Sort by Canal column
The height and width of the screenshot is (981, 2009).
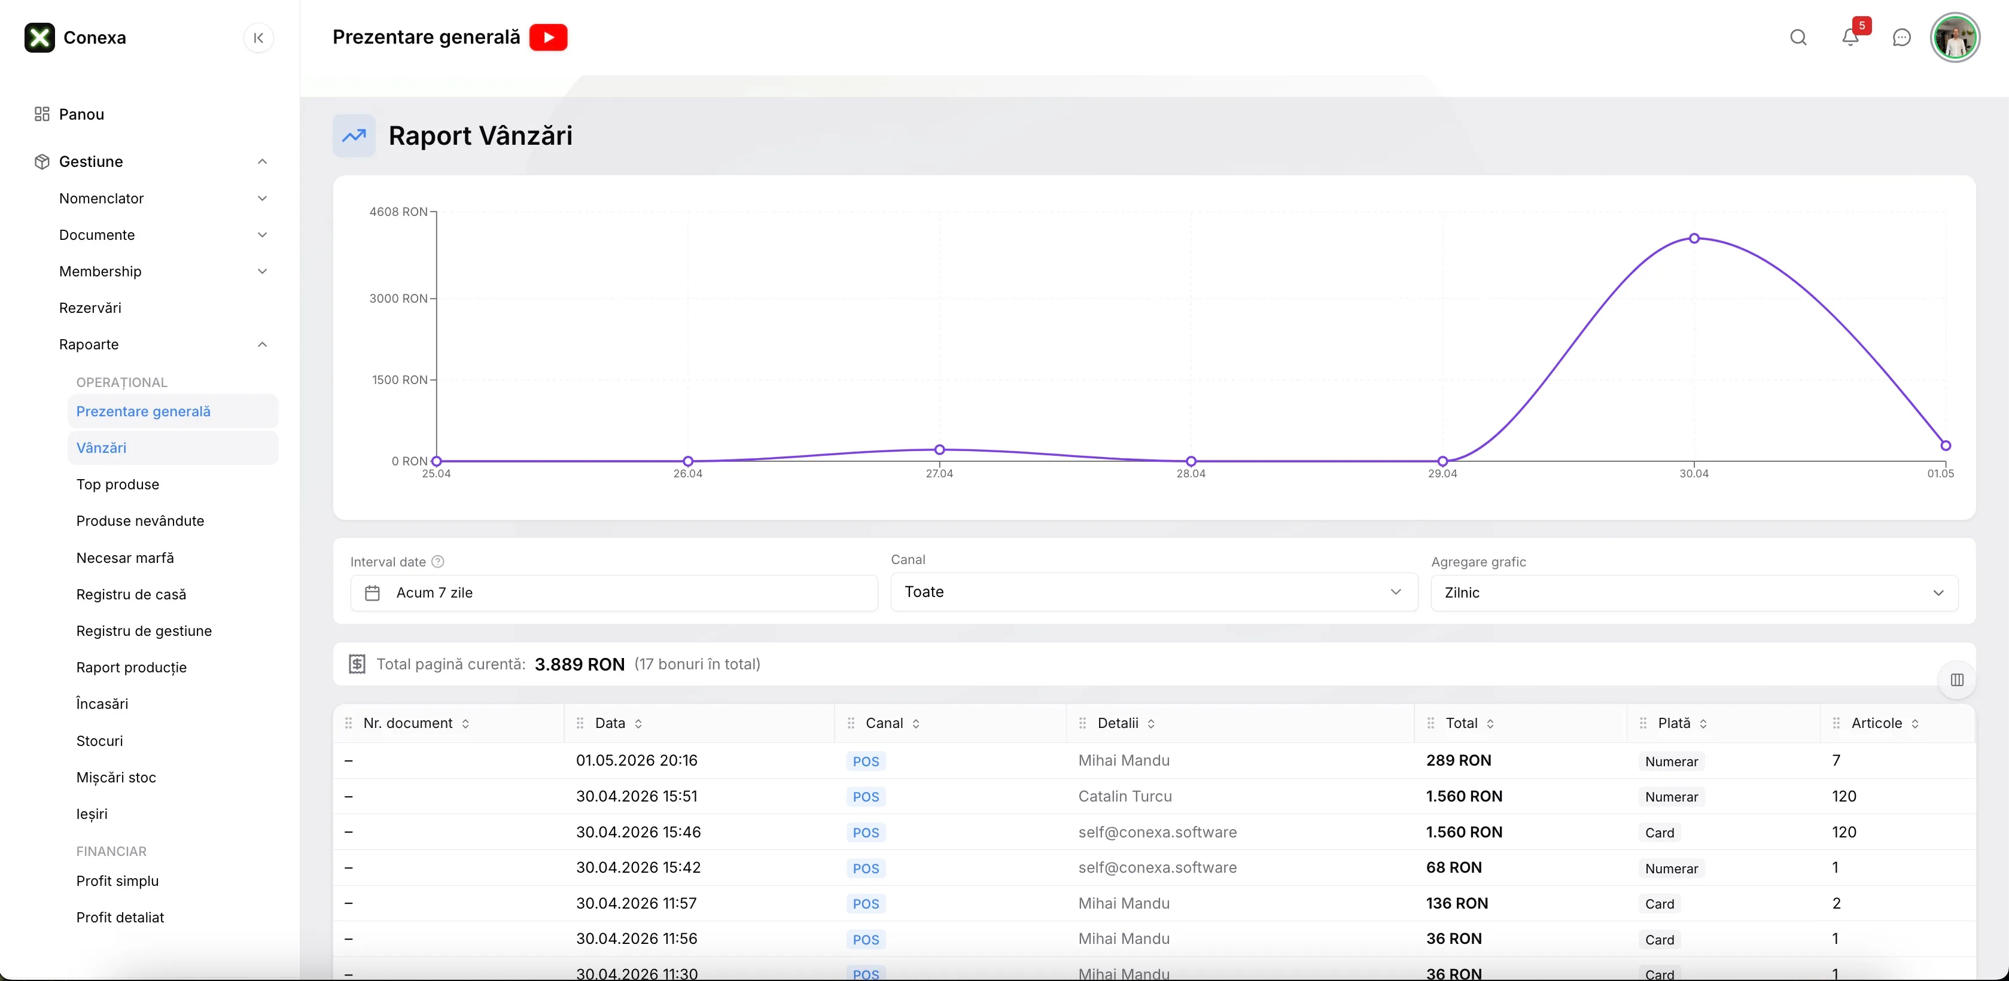(917, 724)
